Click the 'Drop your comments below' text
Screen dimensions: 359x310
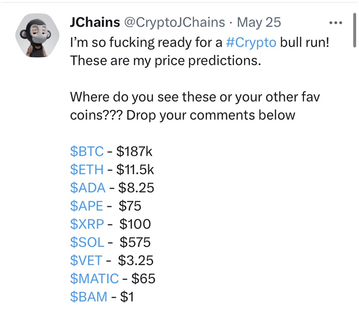coord(211,115)
